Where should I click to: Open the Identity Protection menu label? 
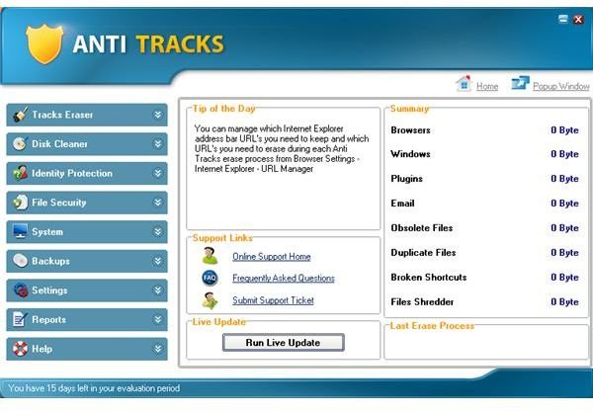click(x=72, y=173)
